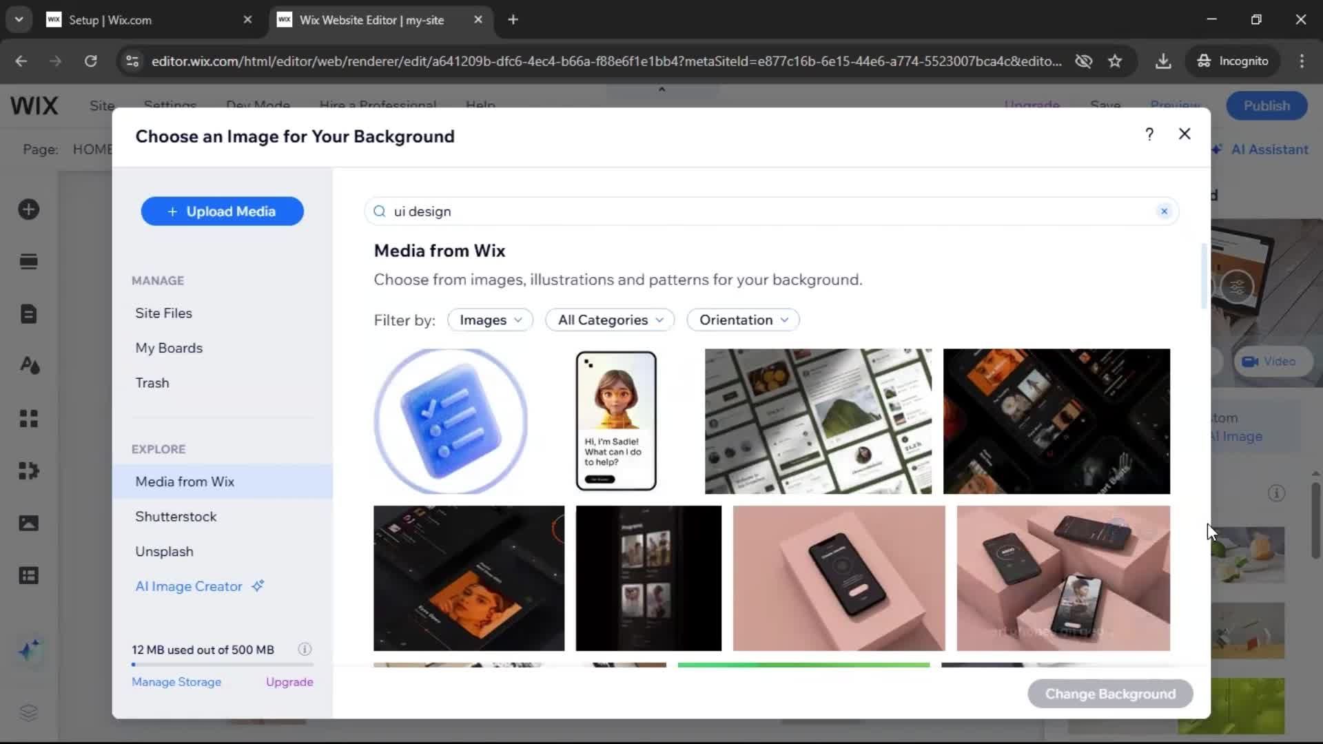Click the Publish button
Image resolution: width=1323 pixels, height=744 pixels.
[1266, 105]
